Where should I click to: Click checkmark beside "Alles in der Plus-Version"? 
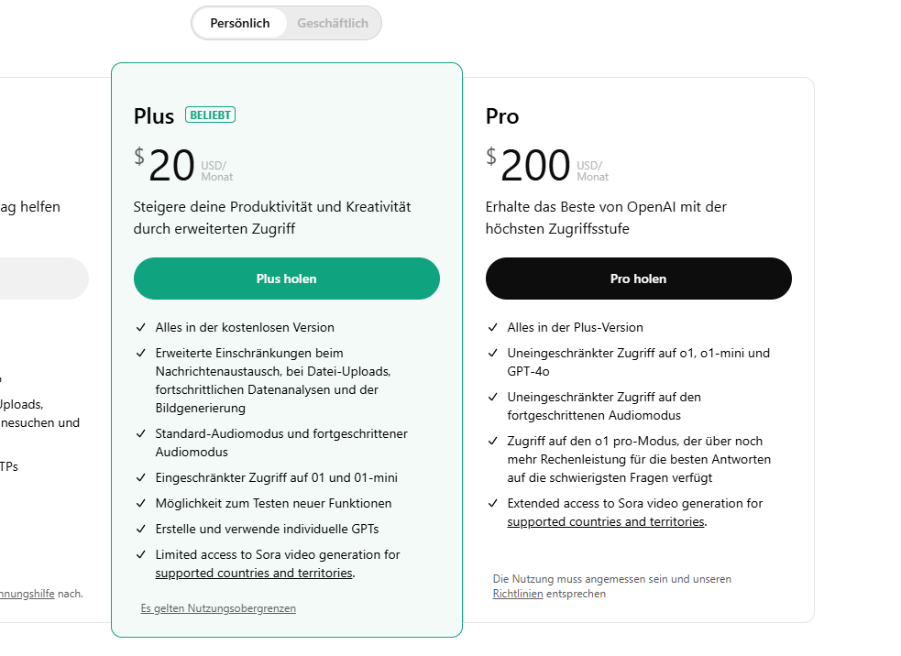[493, 327]
